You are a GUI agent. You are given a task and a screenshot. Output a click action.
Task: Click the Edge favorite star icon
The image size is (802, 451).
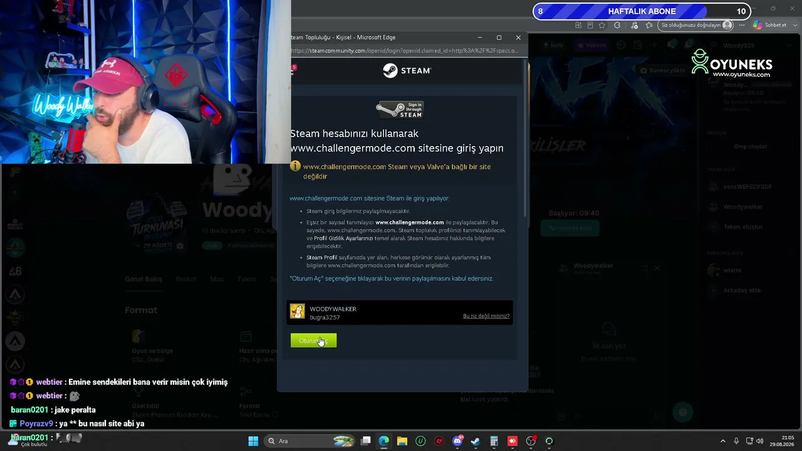point(602,25)
